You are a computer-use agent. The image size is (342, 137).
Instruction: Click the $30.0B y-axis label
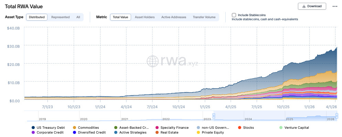(13, 46)
